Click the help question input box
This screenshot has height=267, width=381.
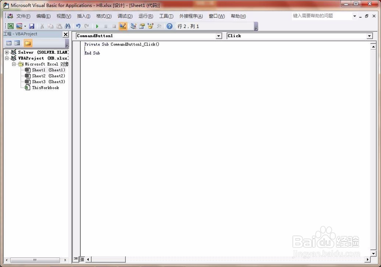pos(322,16)
